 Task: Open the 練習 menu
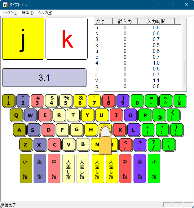click(x=28, y=13)
